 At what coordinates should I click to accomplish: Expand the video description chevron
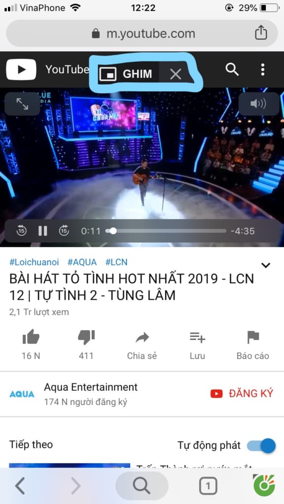(x=266, y=265)
